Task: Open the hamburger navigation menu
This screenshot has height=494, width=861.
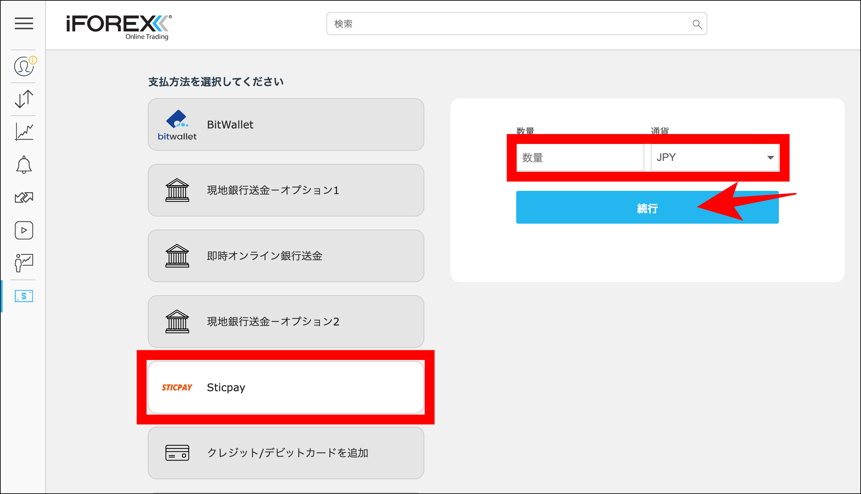Action: [23, 24]
